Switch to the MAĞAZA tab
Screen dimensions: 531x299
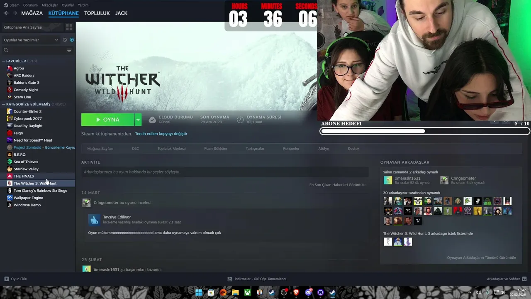[32, 13]
